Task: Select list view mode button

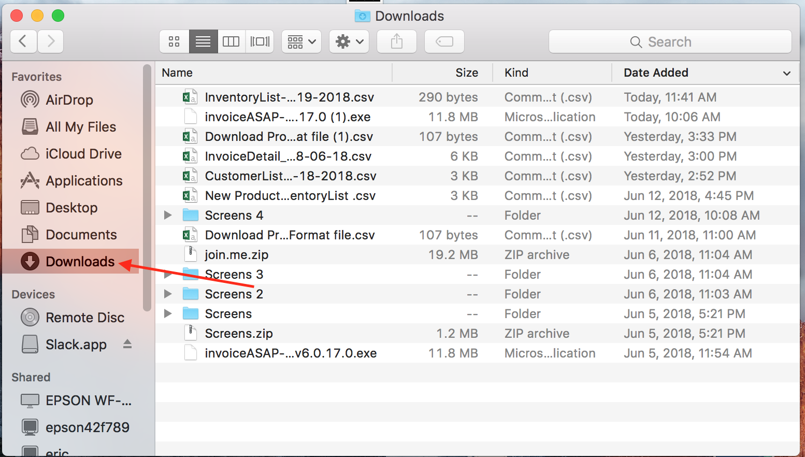Action: (203, 41)
